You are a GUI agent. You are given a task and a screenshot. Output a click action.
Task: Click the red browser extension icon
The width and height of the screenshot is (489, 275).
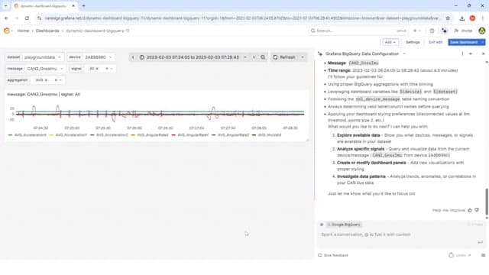(472, 18)
